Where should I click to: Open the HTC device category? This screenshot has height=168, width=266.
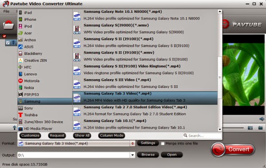coord(45,67)
